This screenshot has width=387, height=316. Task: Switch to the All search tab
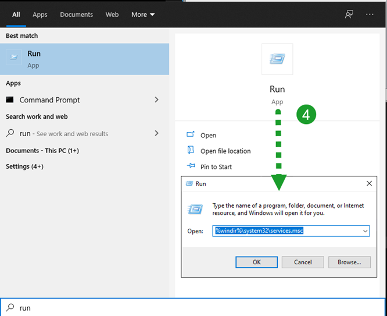(16, 15)
